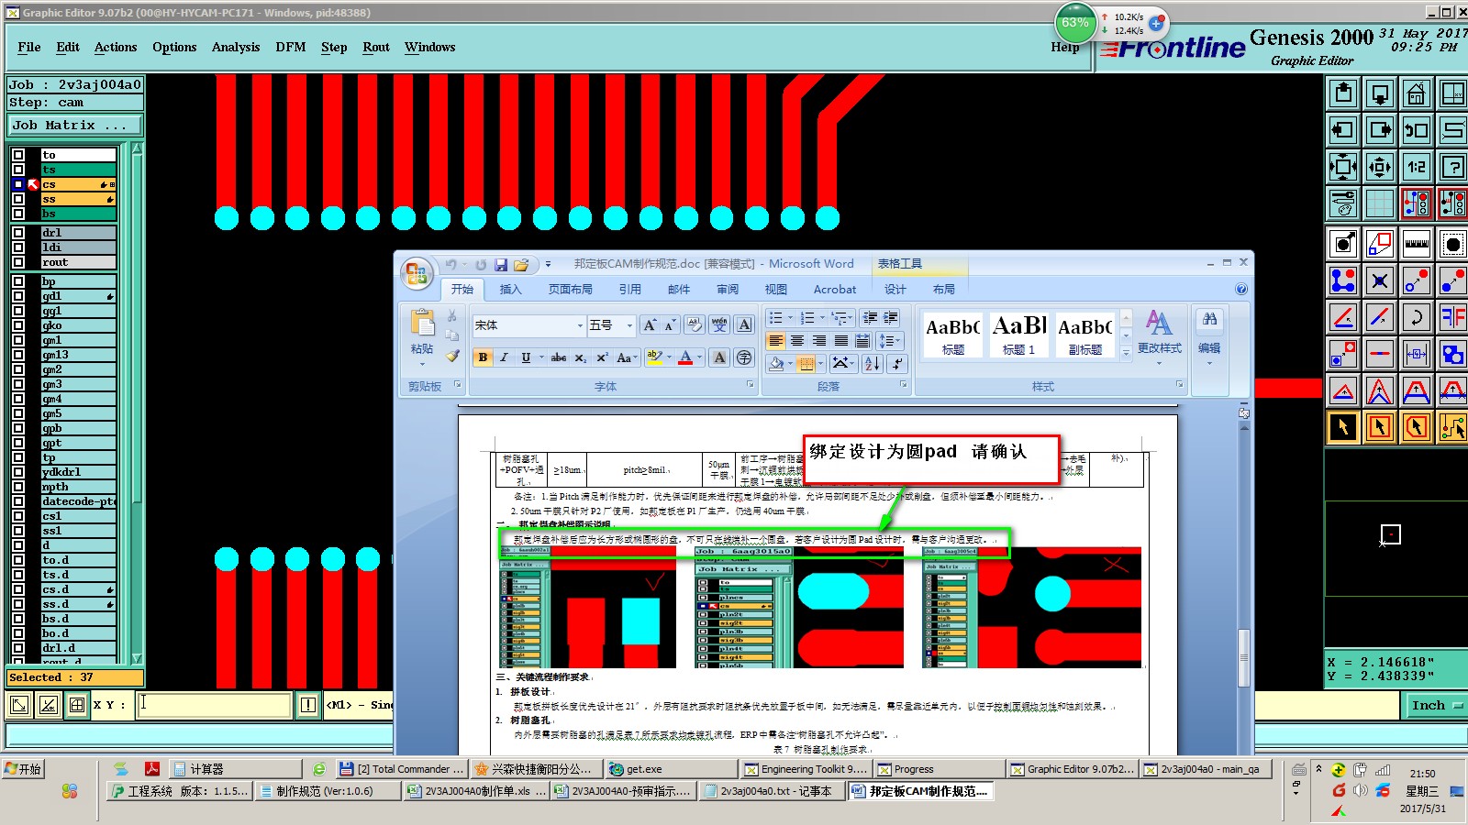
Task: Click the pan up arrow icon
Action: tap(1344, 93)
